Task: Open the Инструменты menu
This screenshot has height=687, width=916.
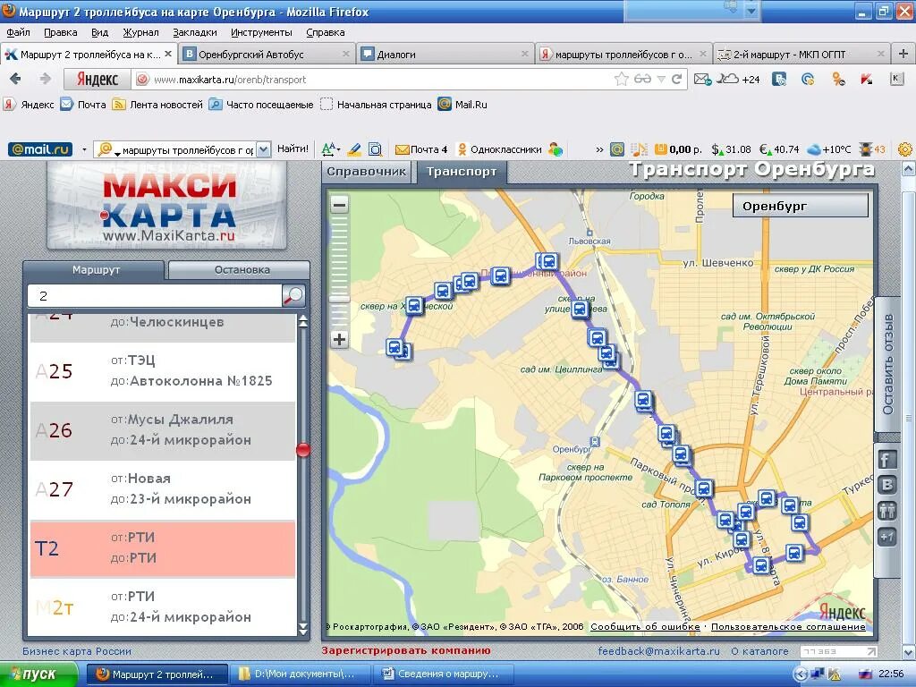Action: [261, 32]
